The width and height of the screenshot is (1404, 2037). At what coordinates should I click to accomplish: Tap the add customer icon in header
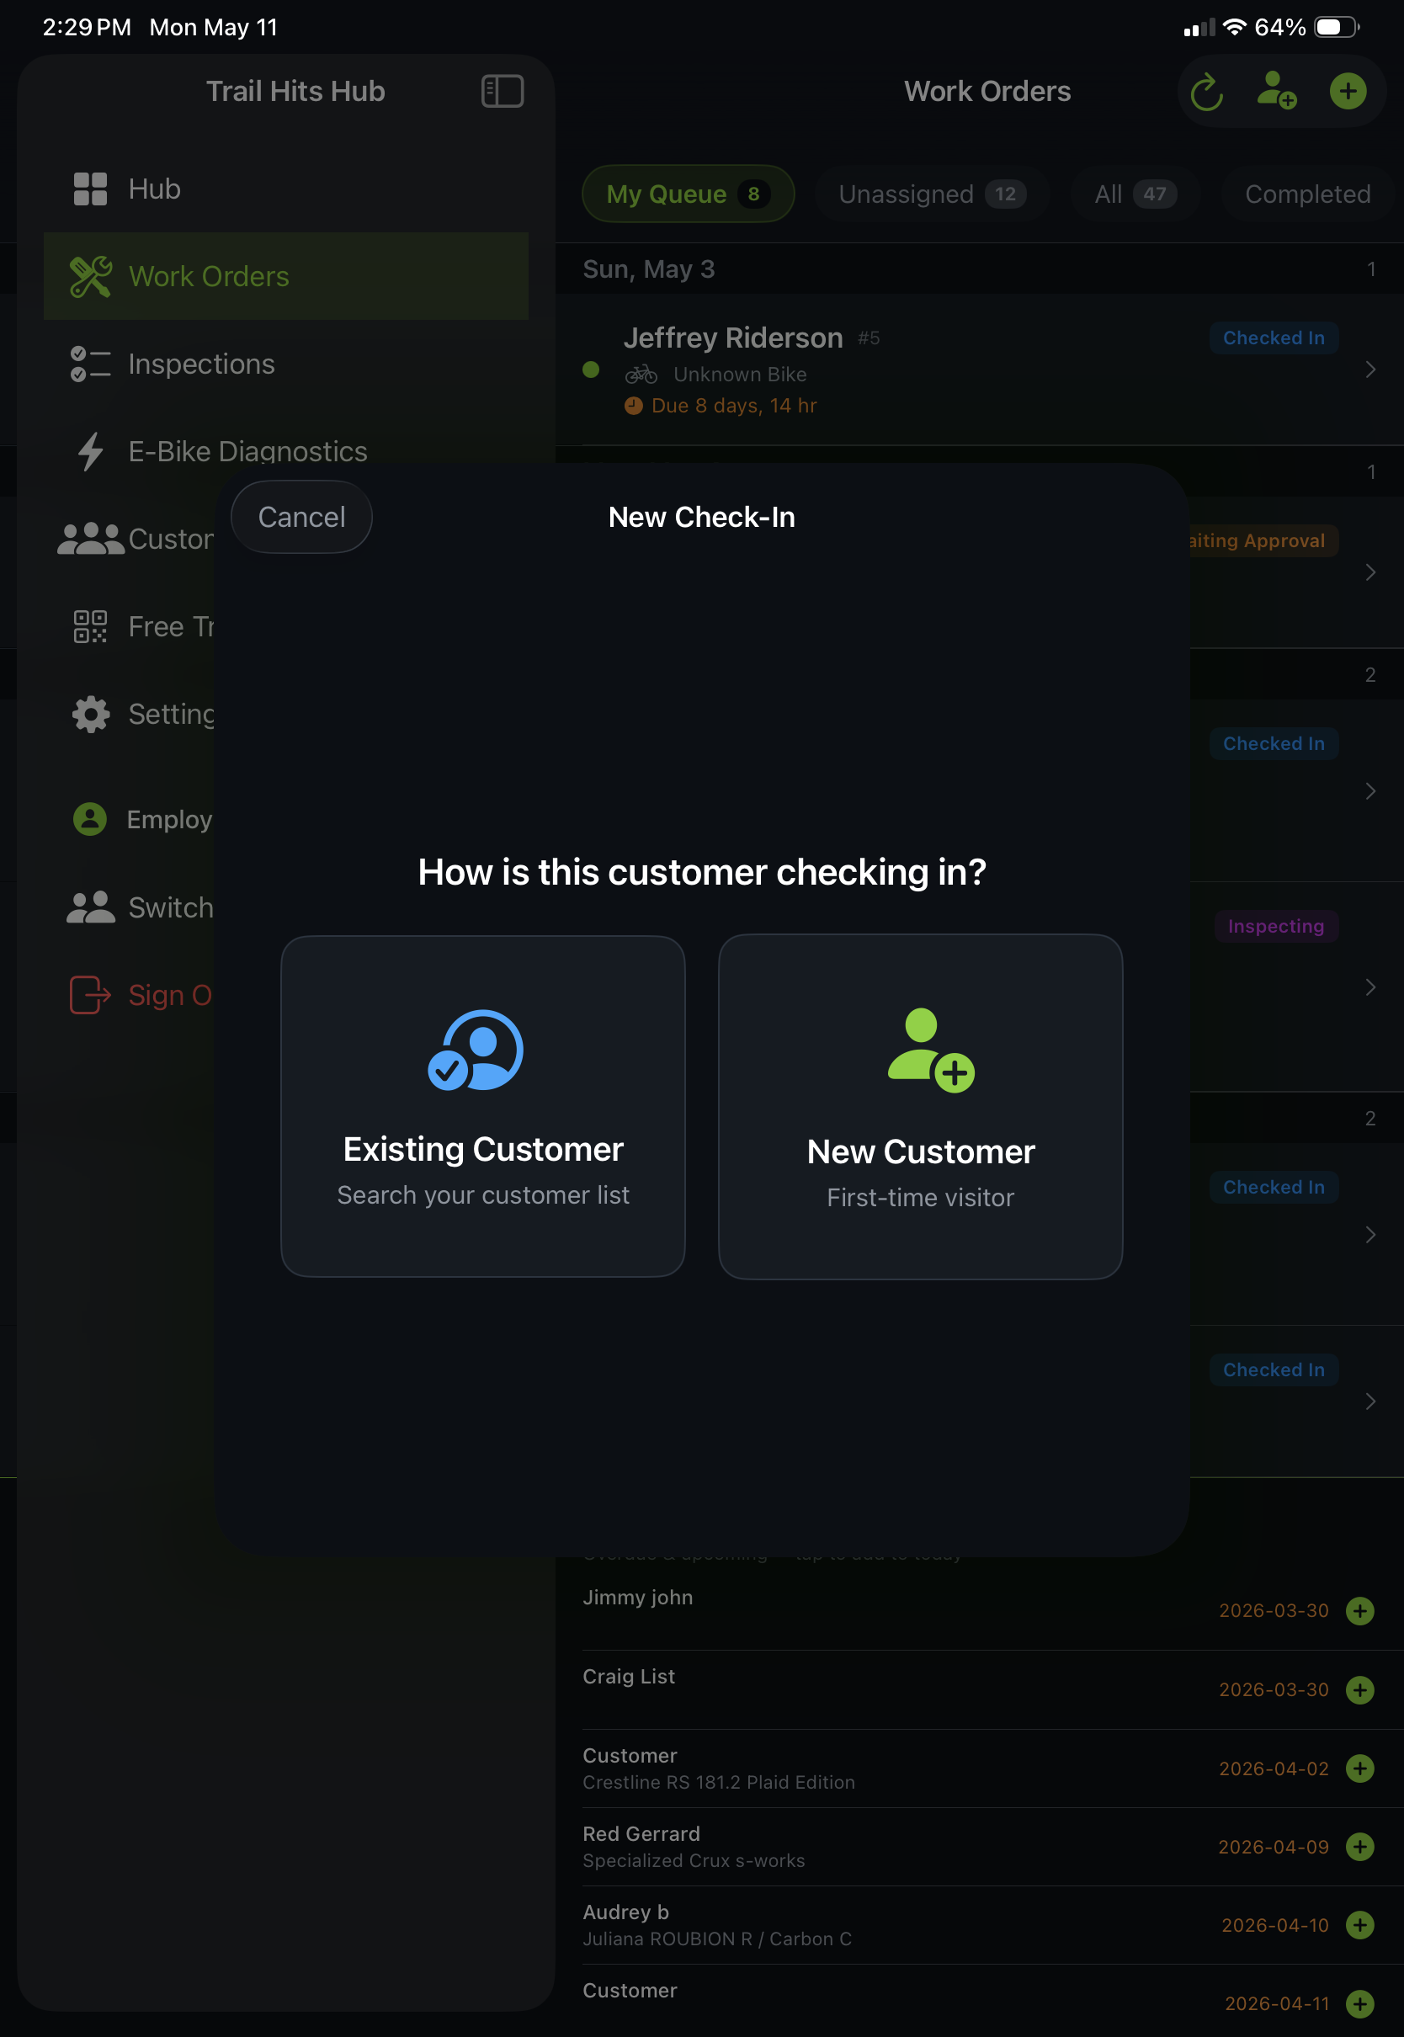1276,91
